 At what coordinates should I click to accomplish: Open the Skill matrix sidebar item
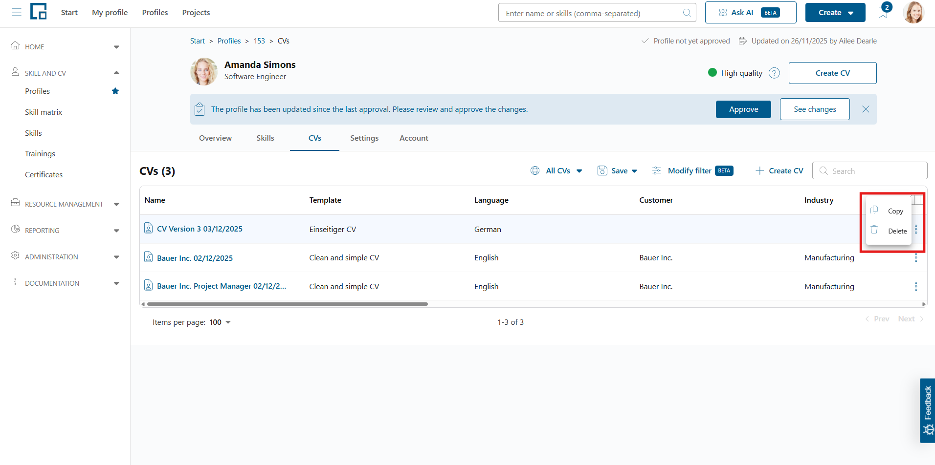[44, 112]
